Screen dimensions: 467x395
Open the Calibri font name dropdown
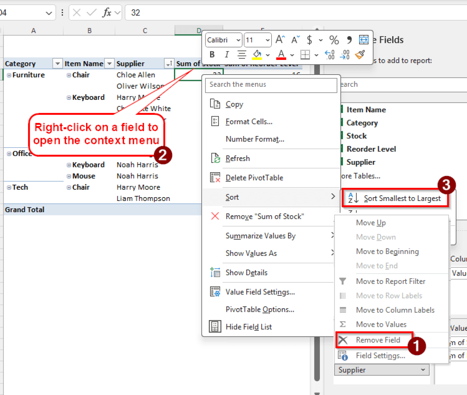(237, 40)
